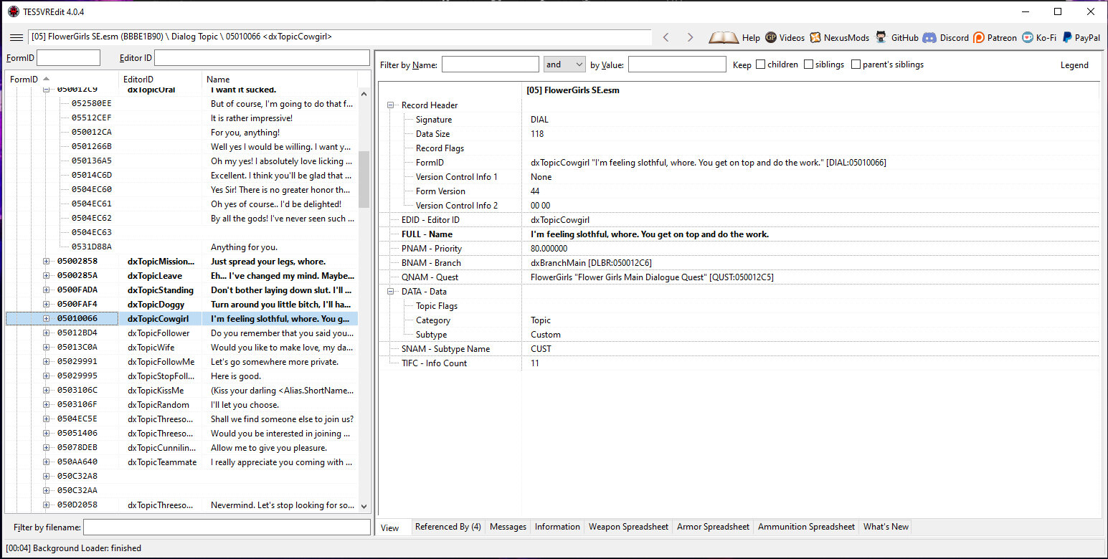Focus the by Value filter field
Viewport: 1108px width, 559px height.
677,64
